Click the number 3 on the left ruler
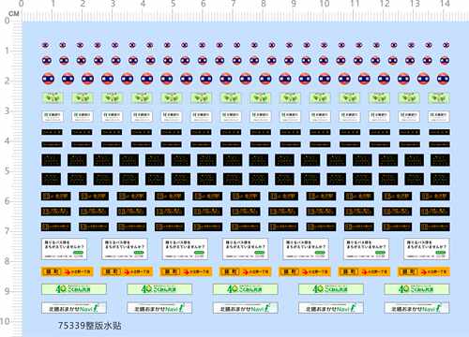The height and width of the screenshot is (337, 469). pyautogui.click(x=7, y=110)
